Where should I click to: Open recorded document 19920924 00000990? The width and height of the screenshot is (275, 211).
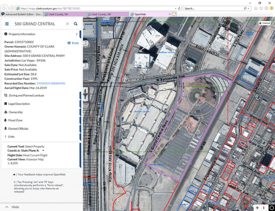51,83
